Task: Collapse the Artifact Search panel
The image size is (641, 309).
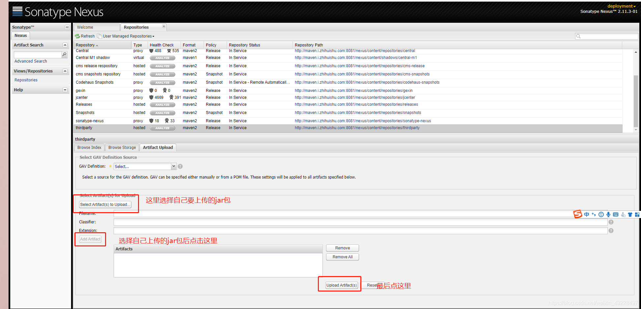Action: [65, 45]
